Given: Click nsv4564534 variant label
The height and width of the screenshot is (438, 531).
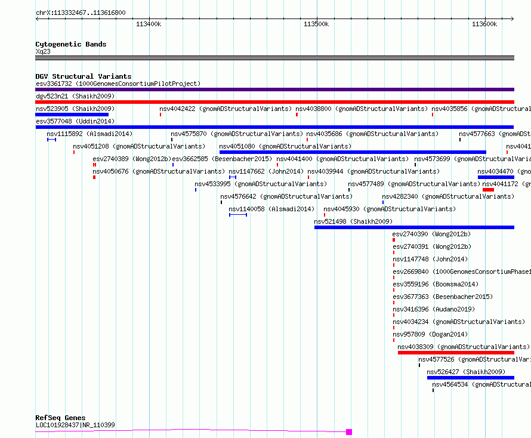Looking at the screenshot, I should (x=481, y=384).
